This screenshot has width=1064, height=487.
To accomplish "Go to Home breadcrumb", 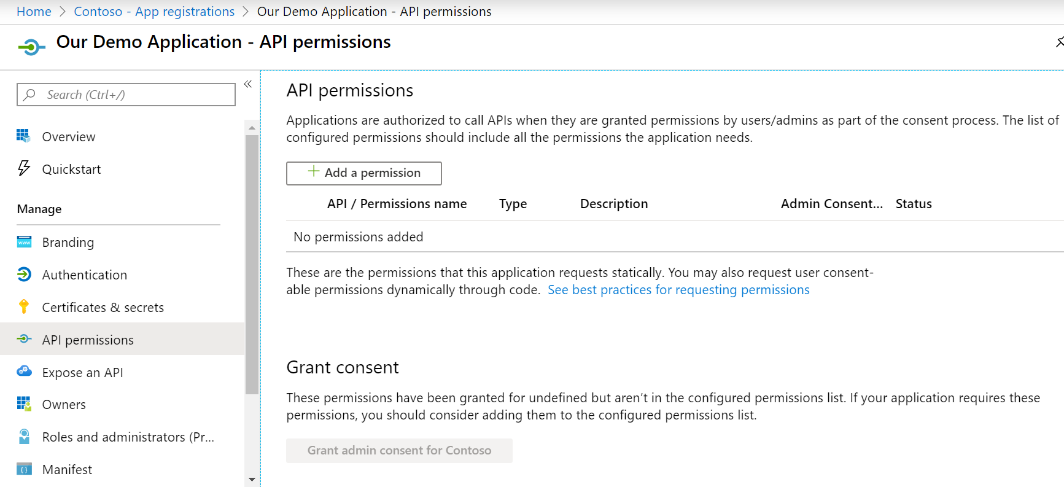I will click(34, 12).
